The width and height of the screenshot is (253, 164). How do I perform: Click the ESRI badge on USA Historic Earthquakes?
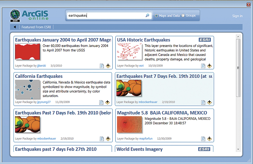205,40
